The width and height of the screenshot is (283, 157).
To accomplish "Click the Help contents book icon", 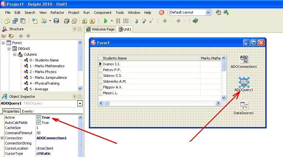I will (x=195, y=21).
